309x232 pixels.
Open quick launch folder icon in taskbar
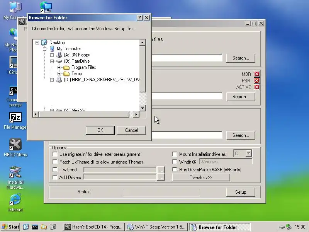tap(44, 227)
